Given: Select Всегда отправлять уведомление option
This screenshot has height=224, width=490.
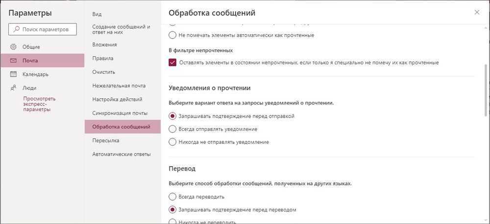Looking at the screenshot, I should 172,129.
